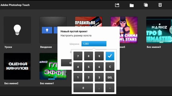The width and height of the screenshot is (172, 96).
Task: Tap the 2 key on keypad
Action: [x=88, y=77]
